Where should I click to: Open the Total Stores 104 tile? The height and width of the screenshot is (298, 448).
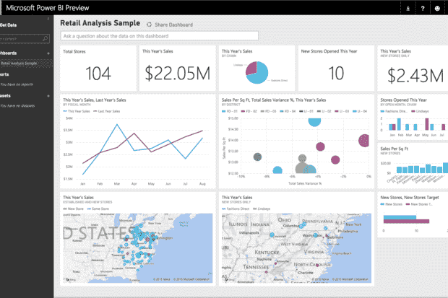click(x=98, y=69)
